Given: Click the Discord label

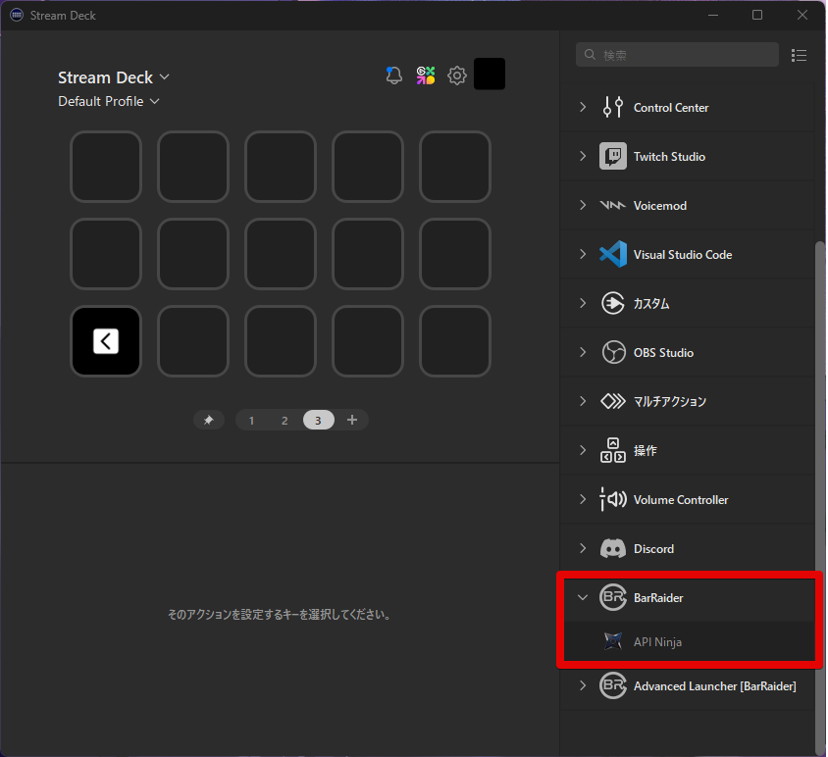Looking at the screenshot, I should tap(653, 549).
